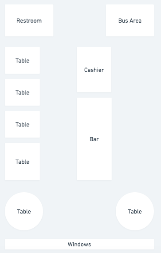Click the 'Table' text in the tallest rectangular table
Image resolution: width=161 pixels, height=253 pixels.
(x=23, y=162)
